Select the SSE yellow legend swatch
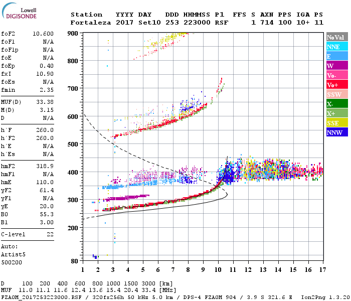Viewport: 351px width, 301px height. click(337, 123)
